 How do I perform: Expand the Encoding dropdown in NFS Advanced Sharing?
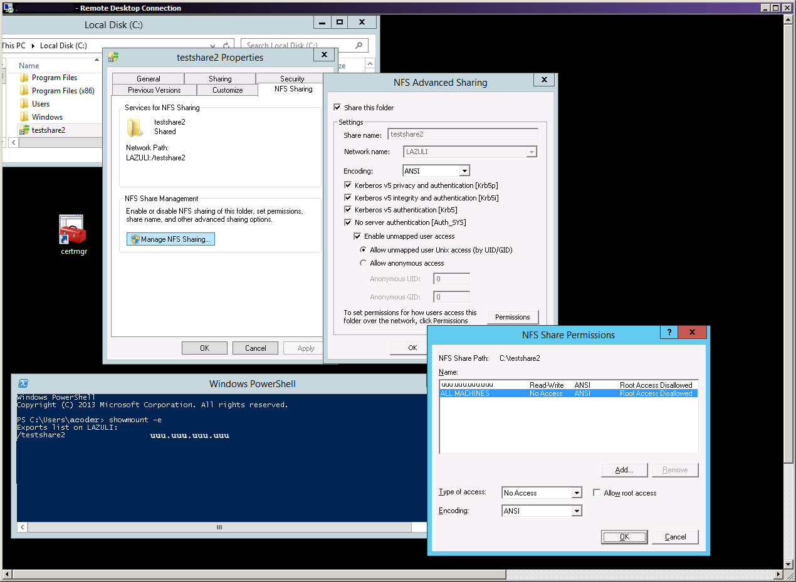tap(464, 171)
